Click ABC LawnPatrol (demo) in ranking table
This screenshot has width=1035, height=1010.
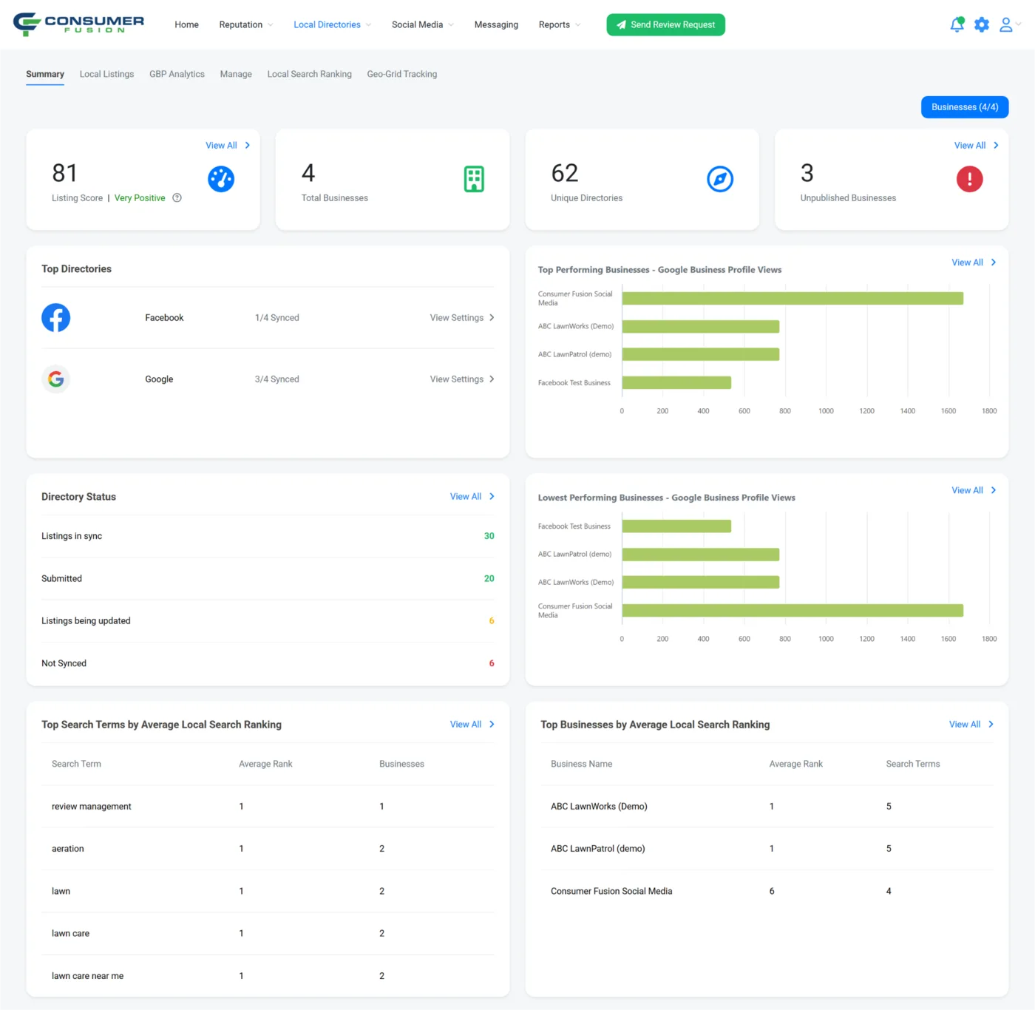point(598,849)
